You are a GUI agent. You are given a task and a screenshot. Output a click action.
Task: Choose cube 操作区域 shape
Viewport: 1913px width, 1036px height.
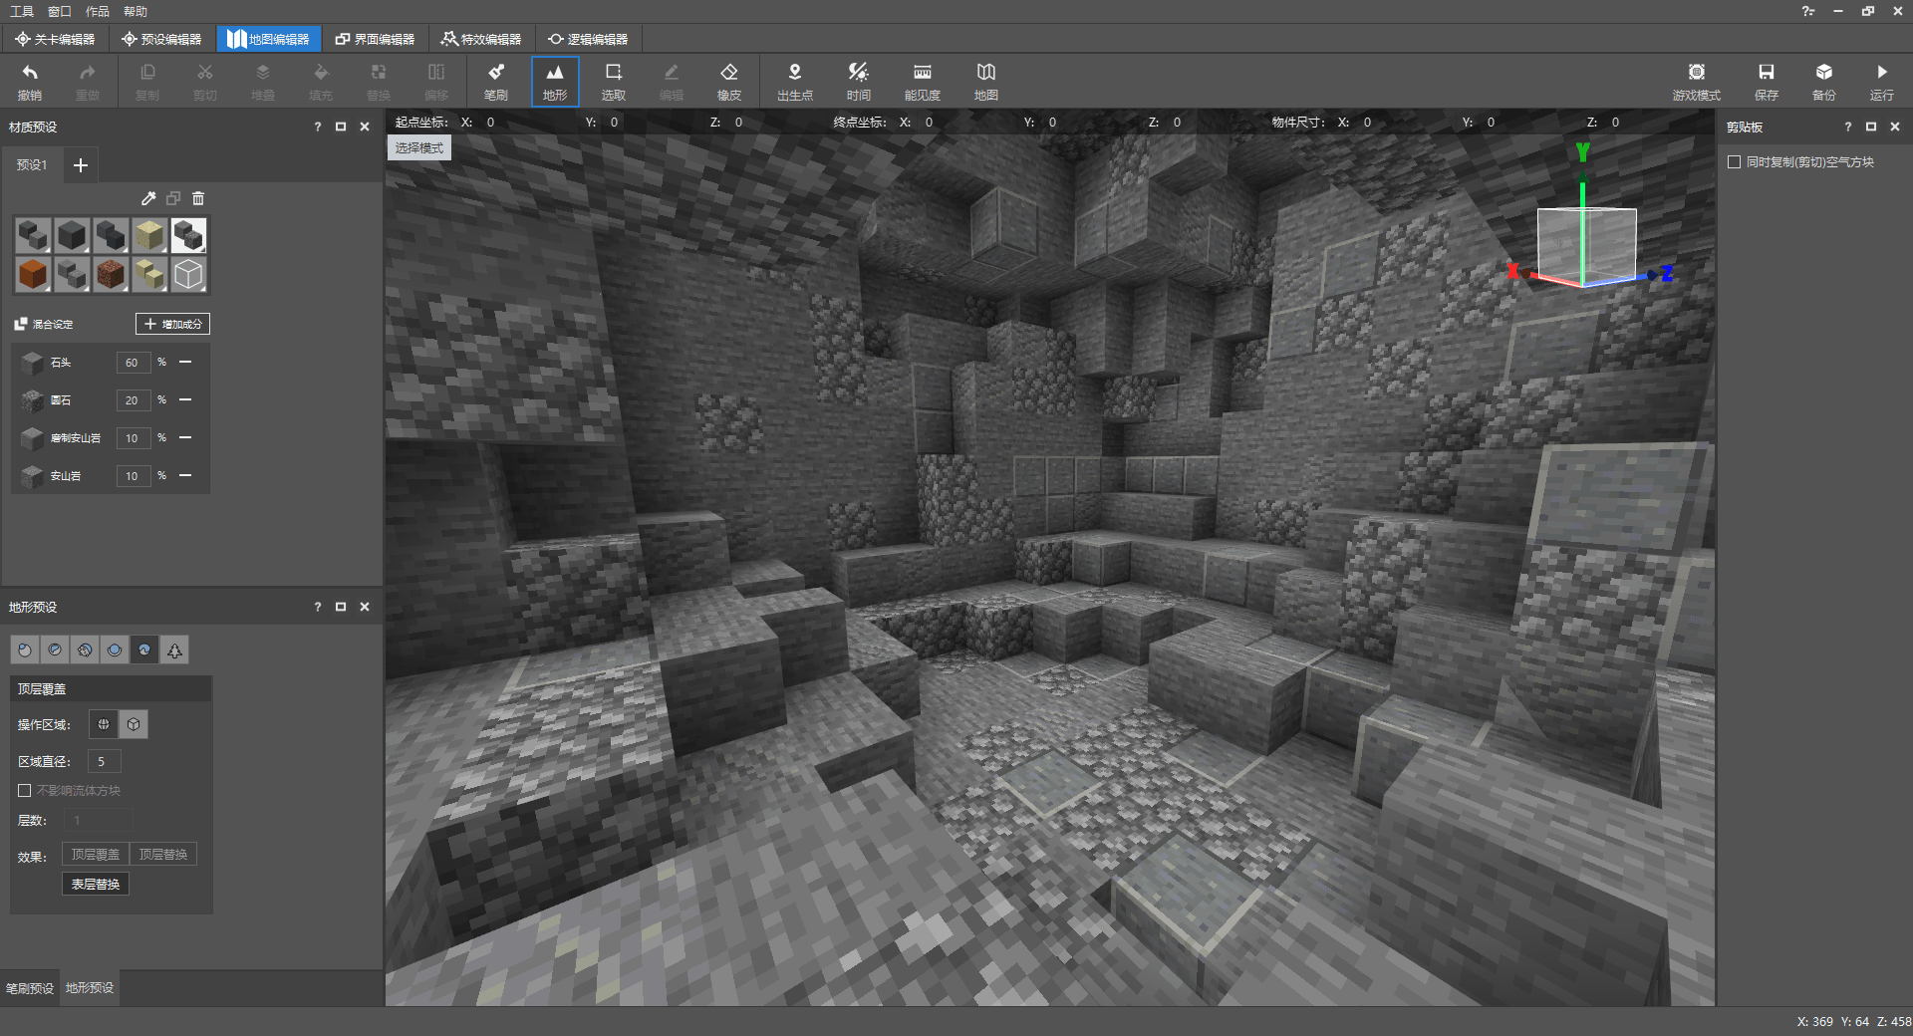click(x=134, y=724)
